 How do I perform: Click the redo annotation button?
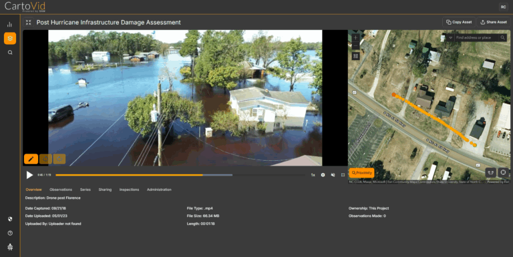(59, 159)
